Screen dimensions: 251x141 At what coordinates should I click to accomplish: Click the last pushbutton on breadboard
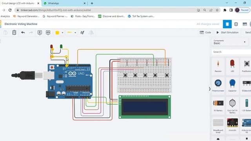tap(167, 75)
